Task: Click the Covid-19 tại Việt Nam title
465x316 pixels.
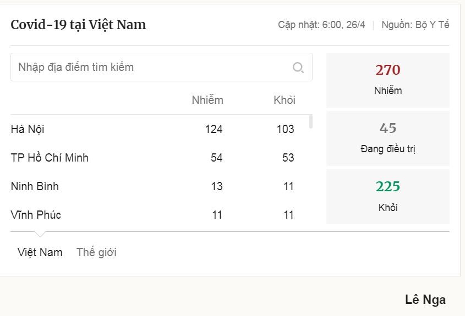Action: (x=78, y=25)
